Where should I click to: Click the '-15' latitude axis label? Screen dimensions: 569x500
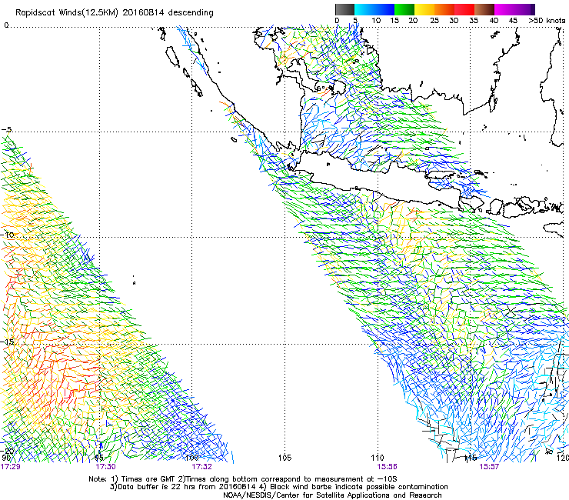8,342
